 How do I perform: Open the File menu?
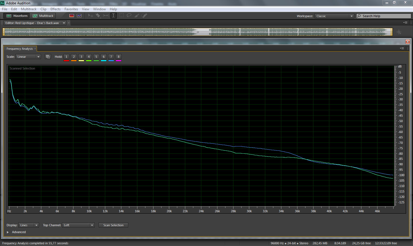tap(5, 9)
